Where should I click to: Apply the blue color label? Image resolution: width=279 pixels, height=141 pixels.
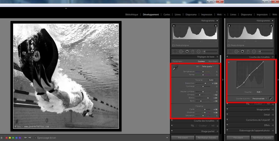[16, 138]
